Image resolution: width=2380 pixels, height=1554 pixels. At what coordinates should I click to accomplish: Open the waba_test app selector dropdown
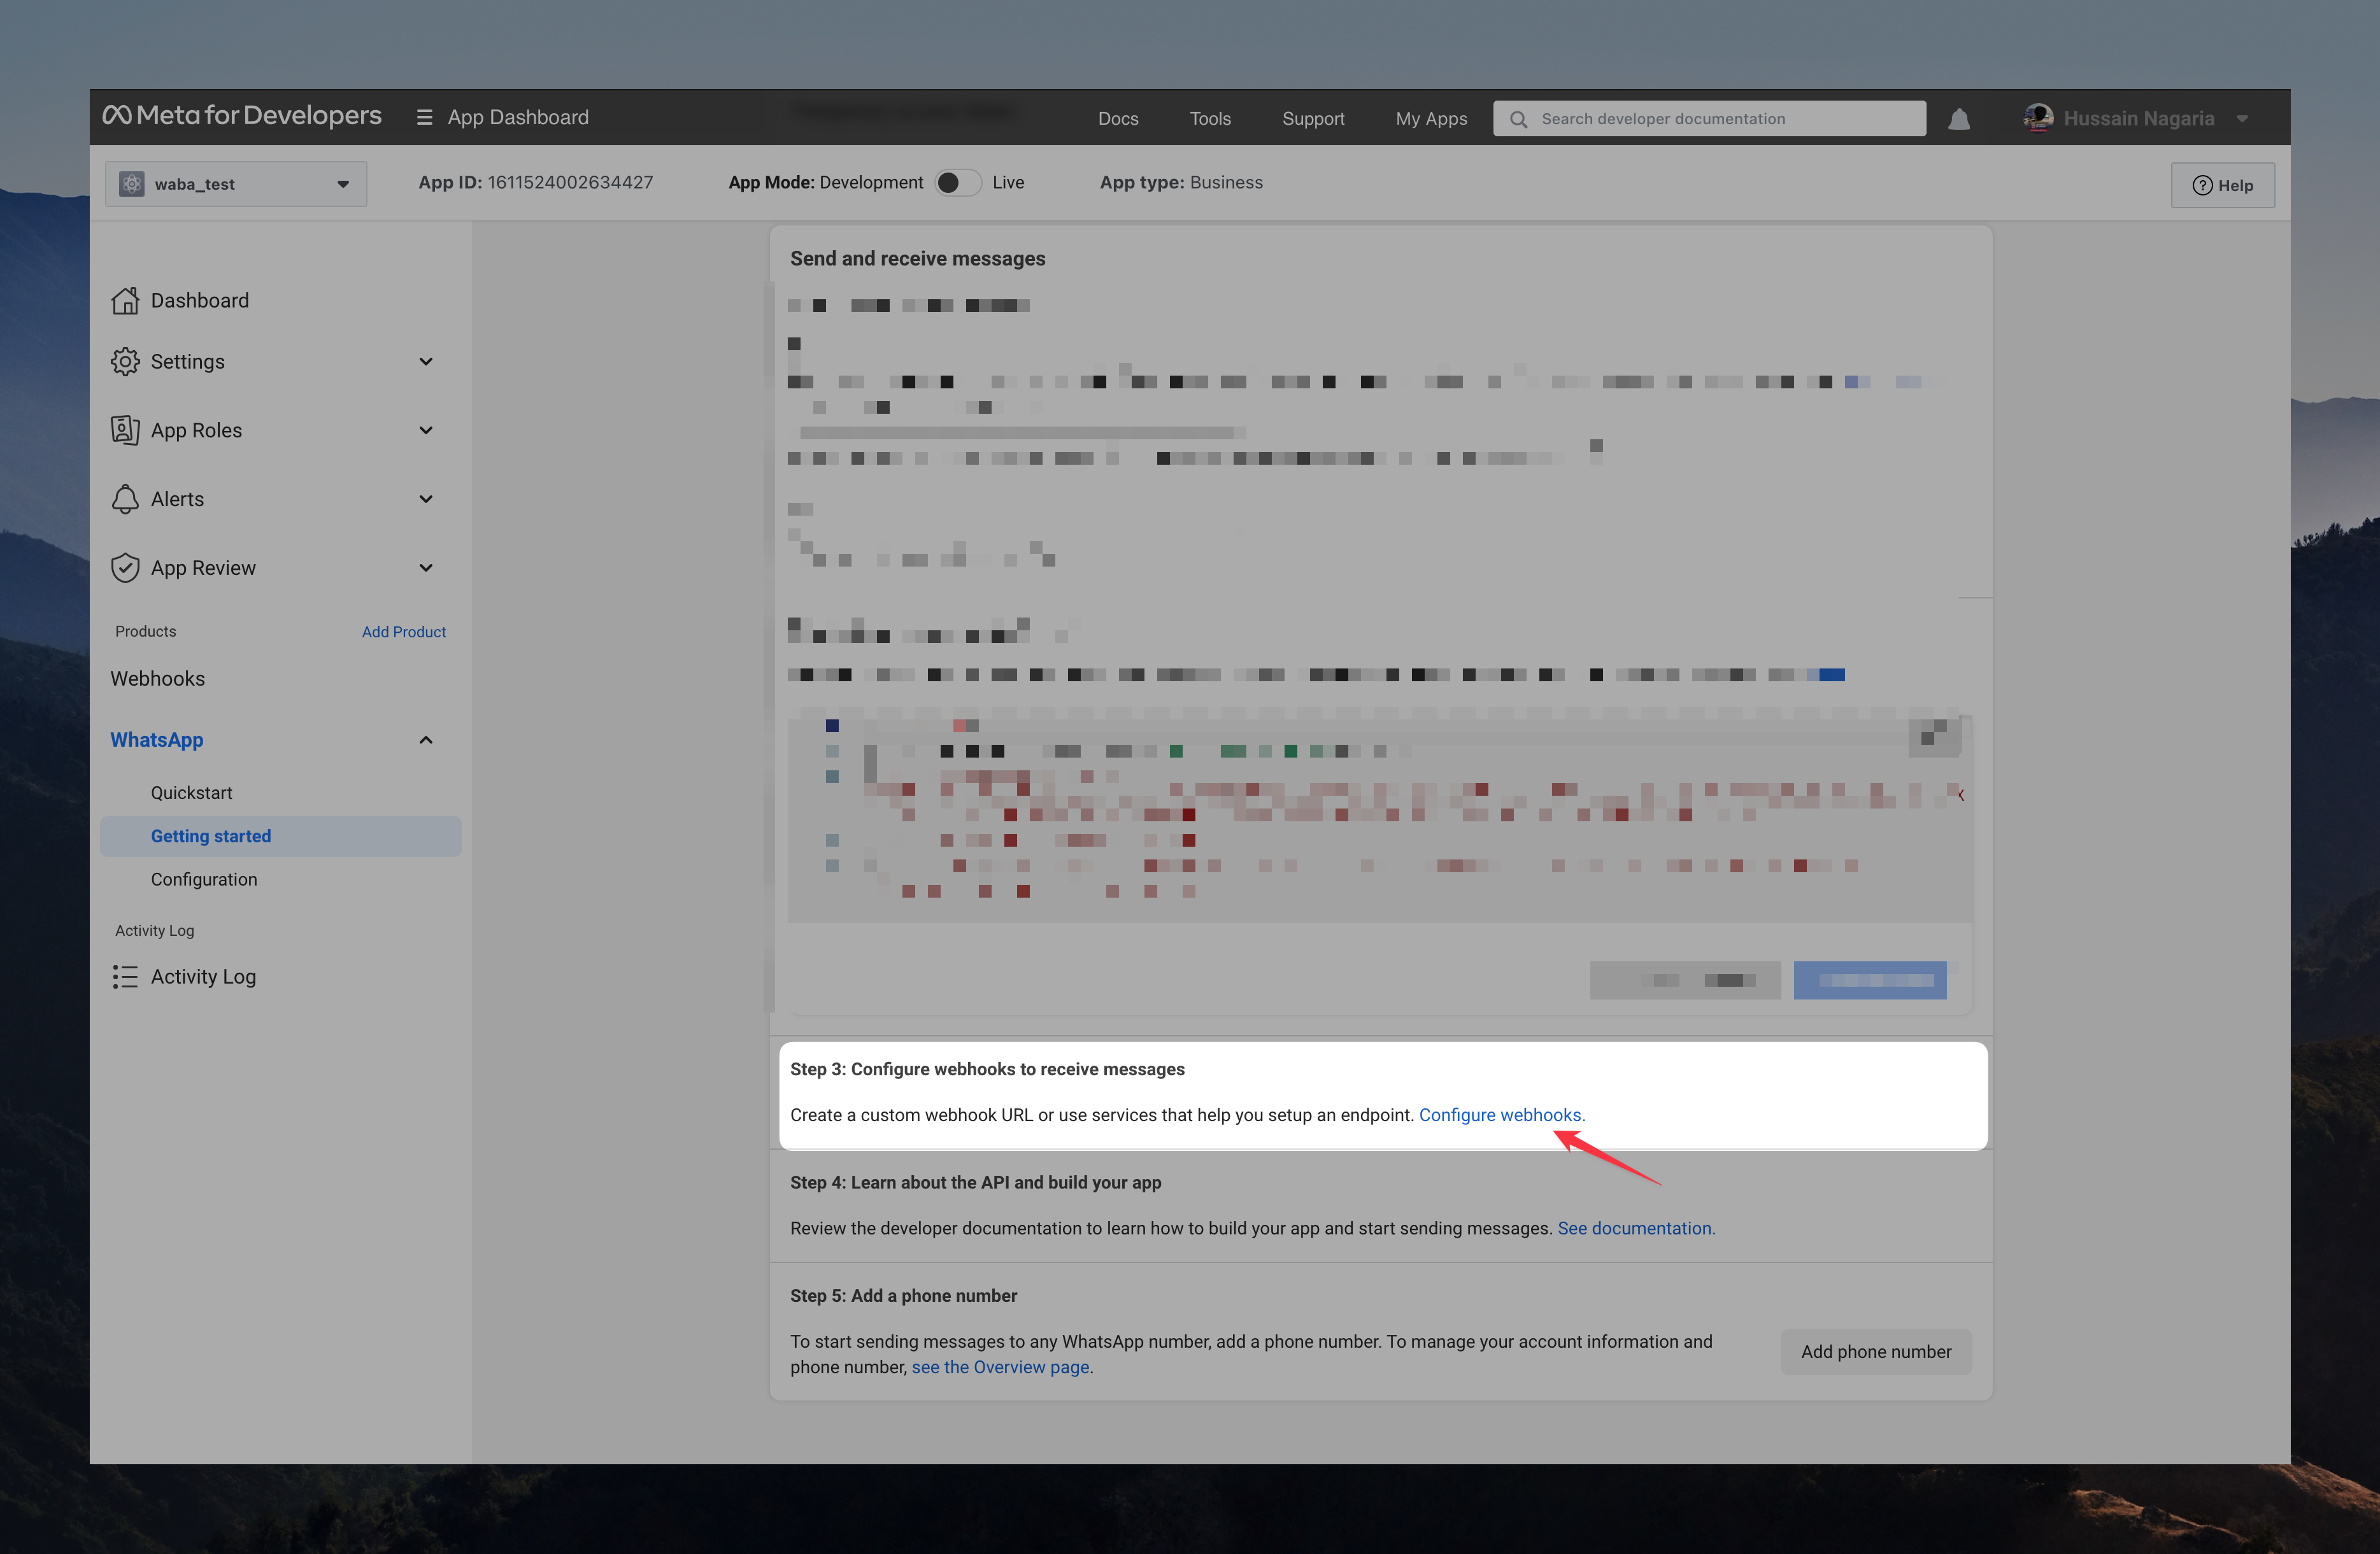236,184
